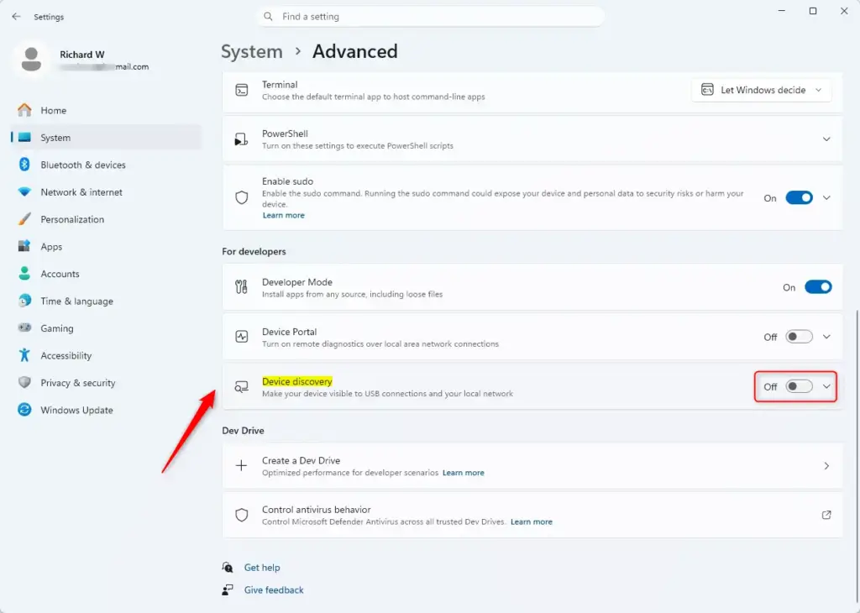The image size is (860, 613).
Task: Click the Accessibility figure icon
Action: pyautogui.click(x=24, y=354)
